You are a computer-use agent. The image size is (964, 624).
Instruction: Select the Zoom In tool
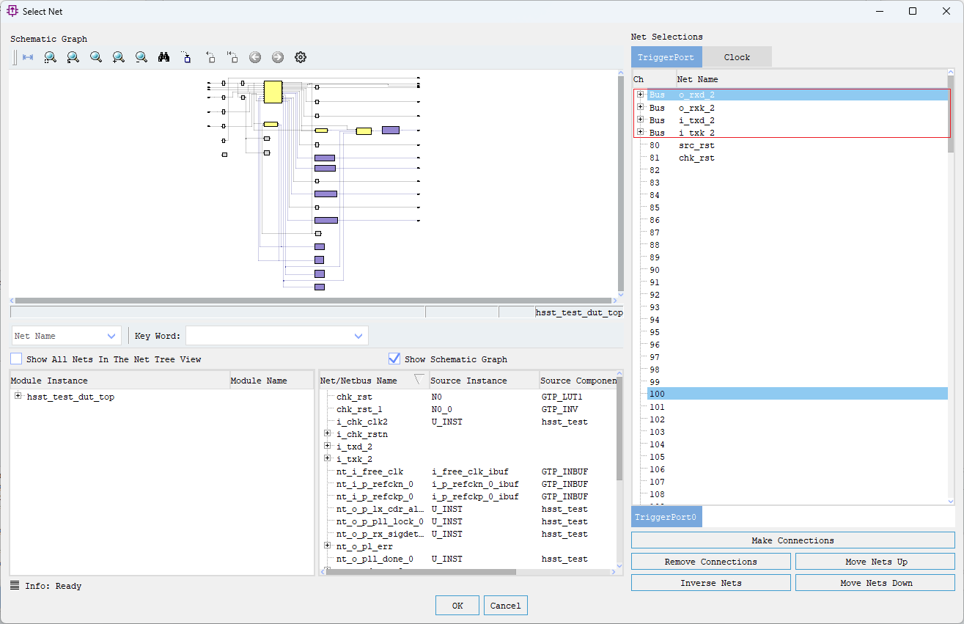pos(118,56)
